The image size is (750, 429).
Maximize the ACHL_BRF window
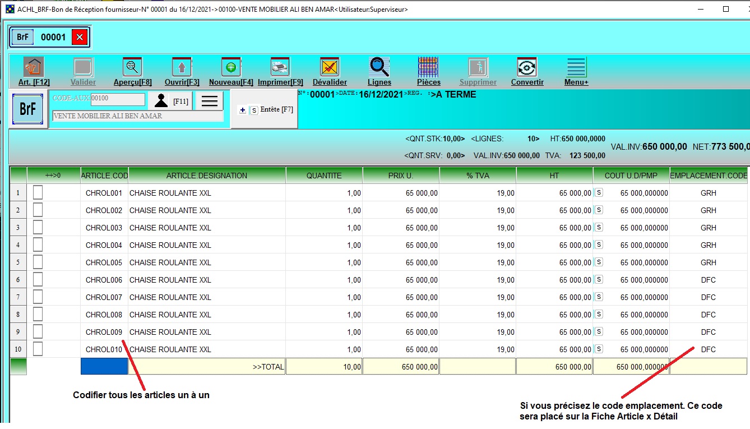click(725, 9)
